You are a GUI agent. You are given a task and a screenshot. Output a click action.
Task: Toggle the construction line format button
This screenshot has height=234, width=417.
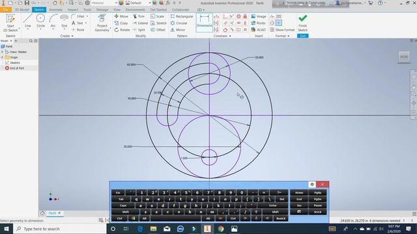click(x=272, y=16)
